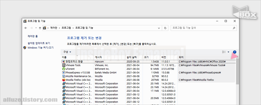Open 설치된 업데이트 보기 link
261x105 pixels.
point(39,43)
